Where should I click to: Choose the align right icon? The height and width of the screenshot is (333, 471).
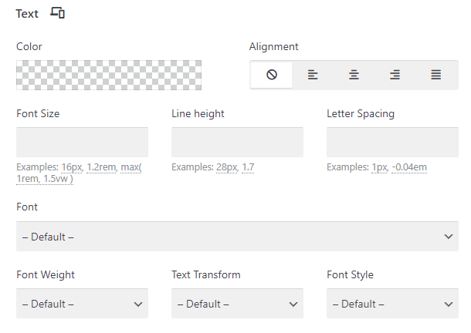click(395, 75)
